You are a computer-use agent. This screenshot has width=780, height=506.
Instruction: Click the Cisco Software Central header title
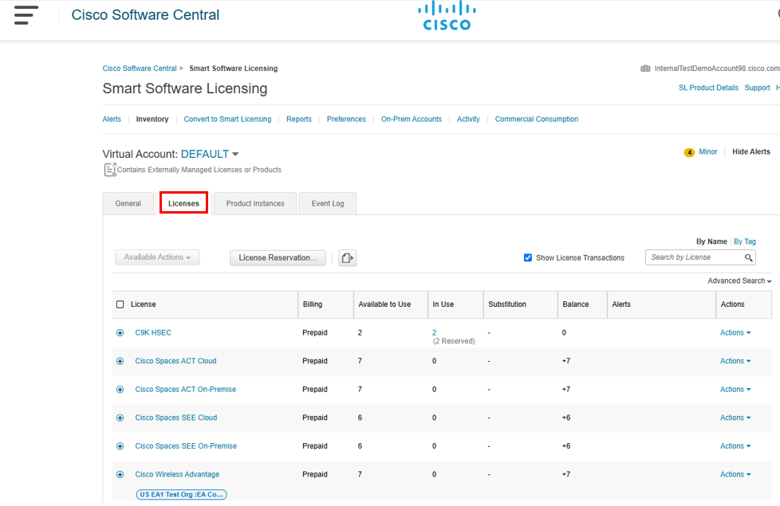[x=145, y=15]
